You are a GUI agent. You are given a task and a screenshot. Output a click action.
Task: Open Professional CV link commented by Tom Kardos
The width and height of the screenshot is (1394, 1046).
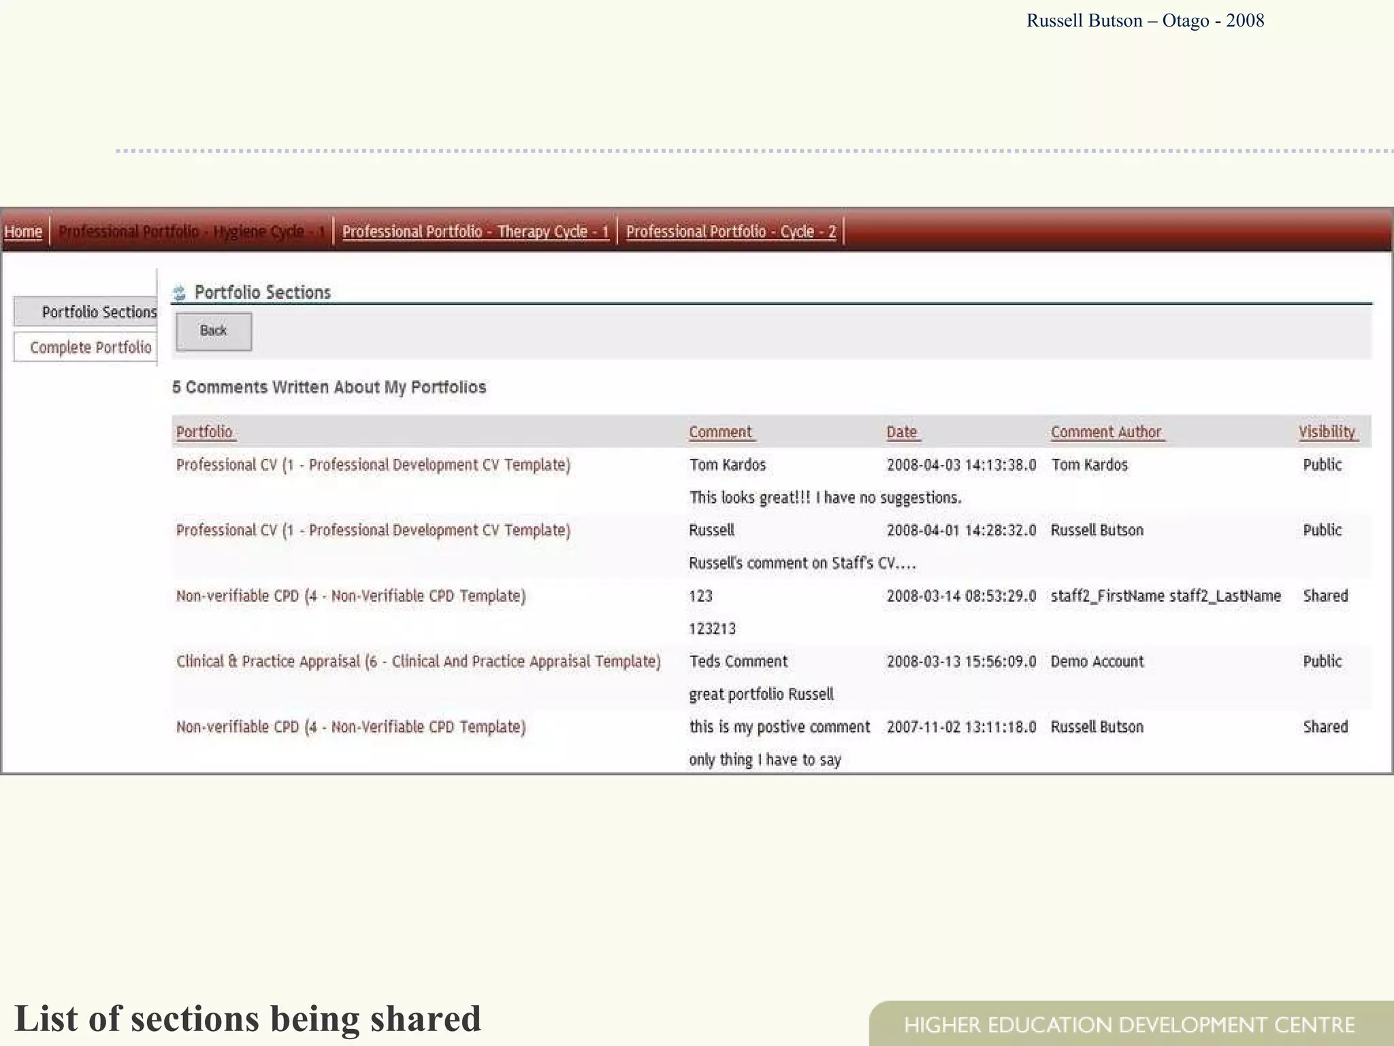point(373,465)
